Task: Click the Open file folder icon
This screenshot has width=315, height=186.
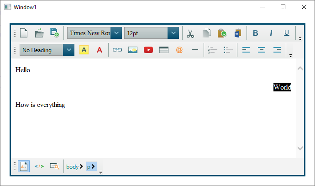Action: 39,33
